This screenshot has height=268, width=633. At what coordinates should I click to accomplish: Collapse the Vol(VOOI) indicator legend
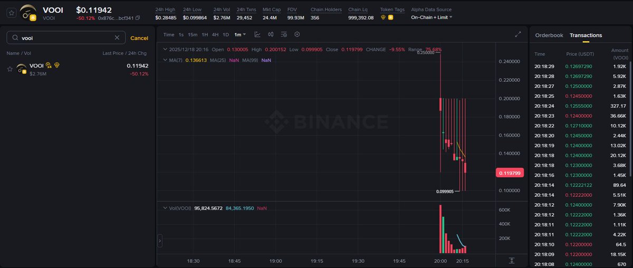[165, 208]
